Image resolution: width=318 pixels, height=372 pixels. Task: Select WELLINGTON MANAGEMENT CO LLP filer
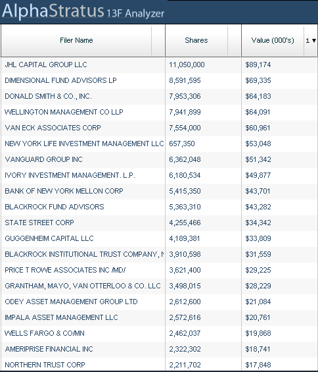[x=64, y=112]
